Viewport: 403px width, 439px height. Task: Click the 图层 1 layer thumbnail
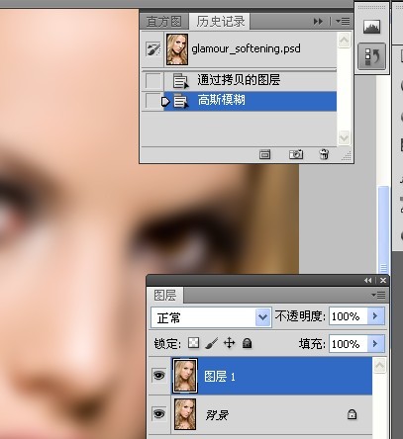click(185, 376)
